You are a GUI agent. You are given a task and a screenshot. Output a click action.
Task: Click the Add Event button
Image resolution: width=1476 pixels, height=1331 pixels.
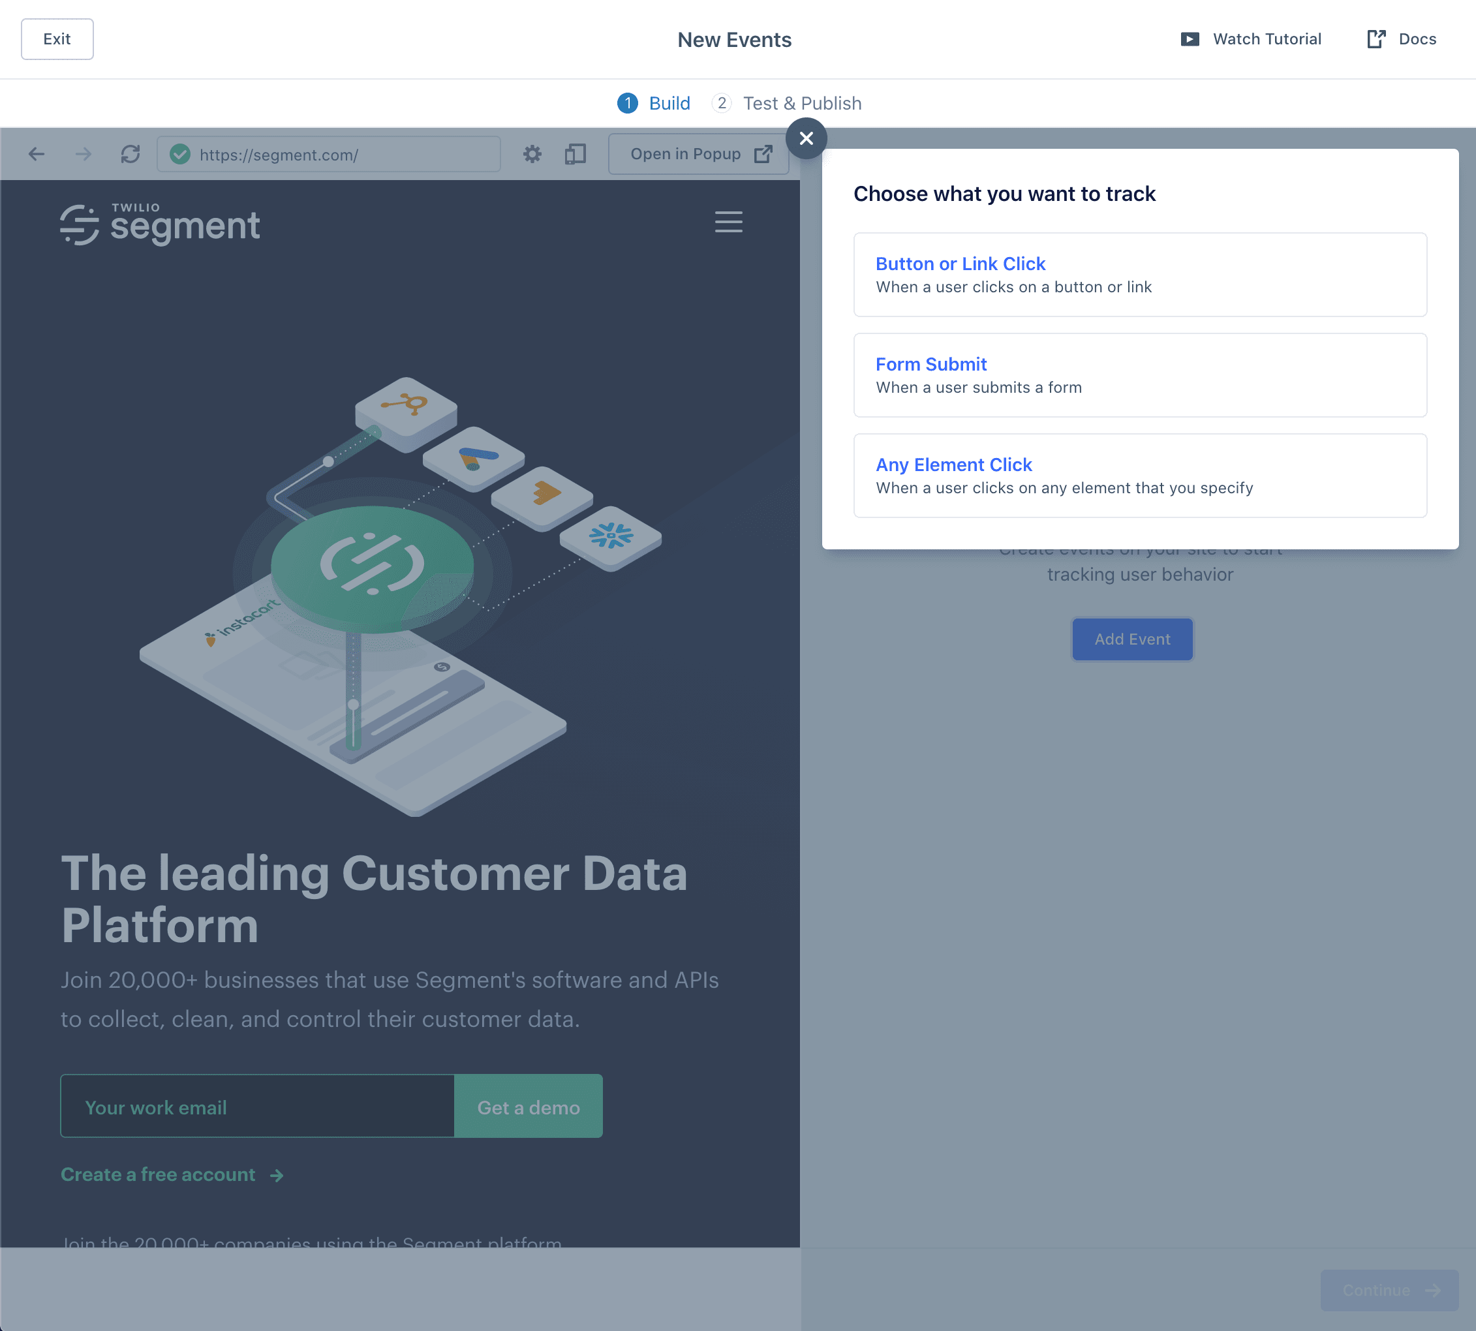pos(1131,639)
